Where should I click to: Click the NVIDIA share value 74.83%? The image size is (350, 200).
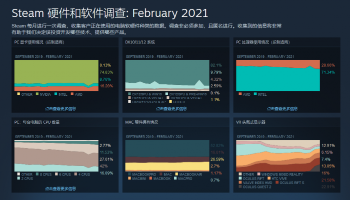[x=106, y=72]
